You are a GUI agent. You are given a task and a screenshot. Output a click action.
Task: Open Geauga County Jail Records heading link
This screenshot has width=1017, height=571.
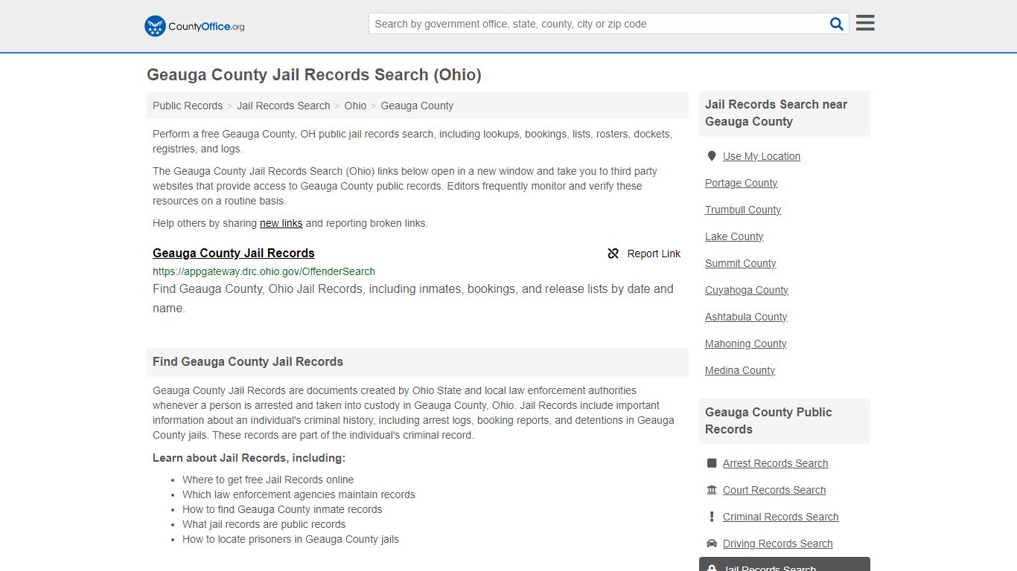point(234,253)
